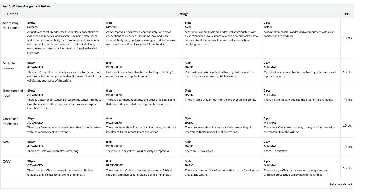Choose BASIC rating for CWV criterion
The image size is (371, 192).
pyautogui.click(x=222, y=168)
